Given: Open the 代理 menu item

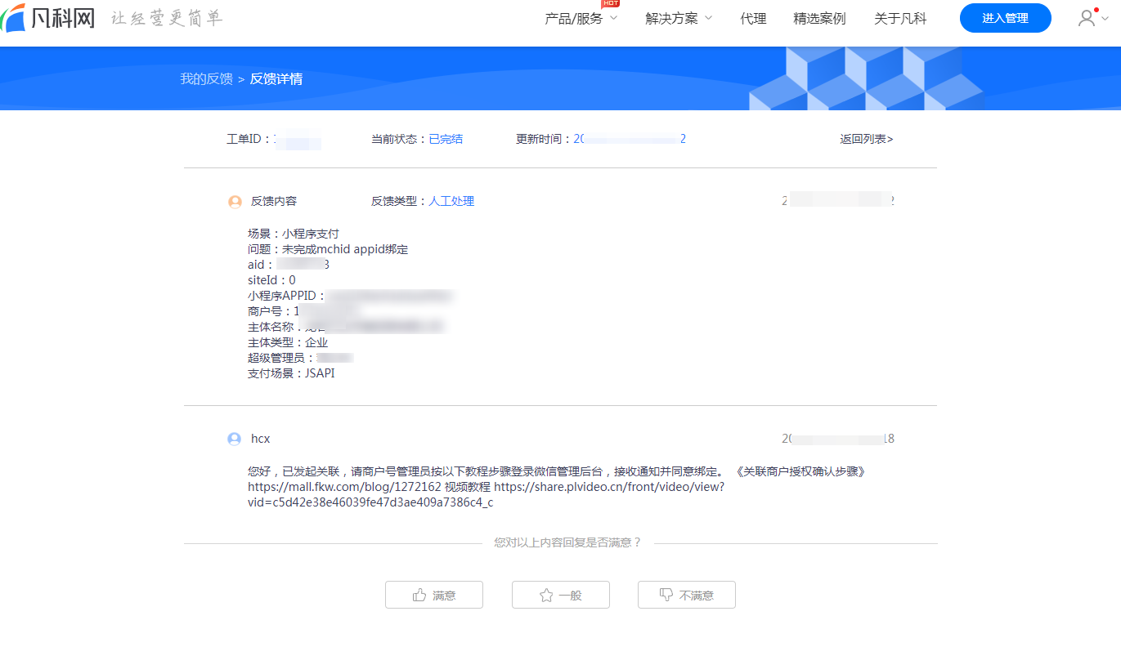Looking at the screenshot, I should point(753,19).
